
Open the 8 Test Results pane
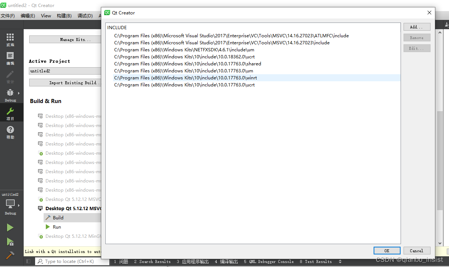[316, 261]
